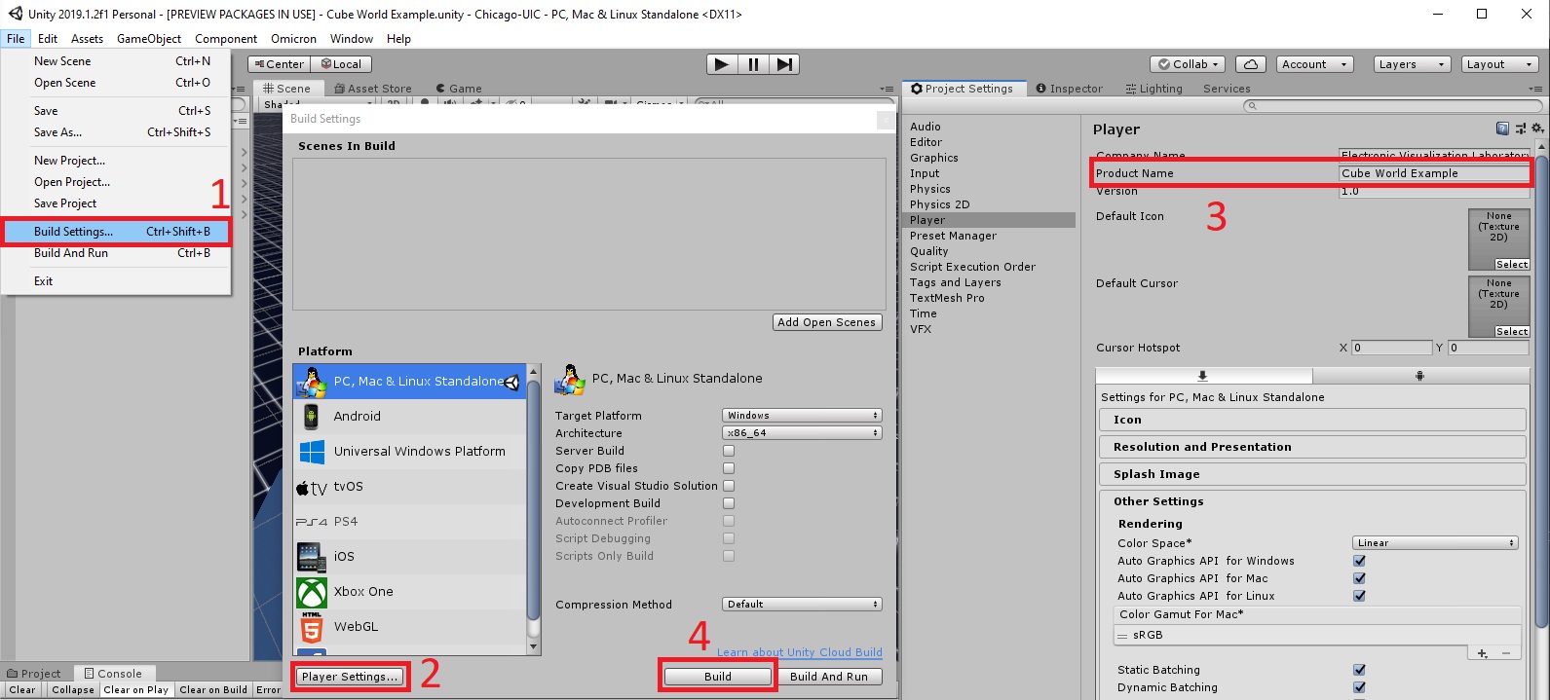Open the Color Space Linear dropdown
Screen dimensions: 1550x700
[x=1435, y=543]
